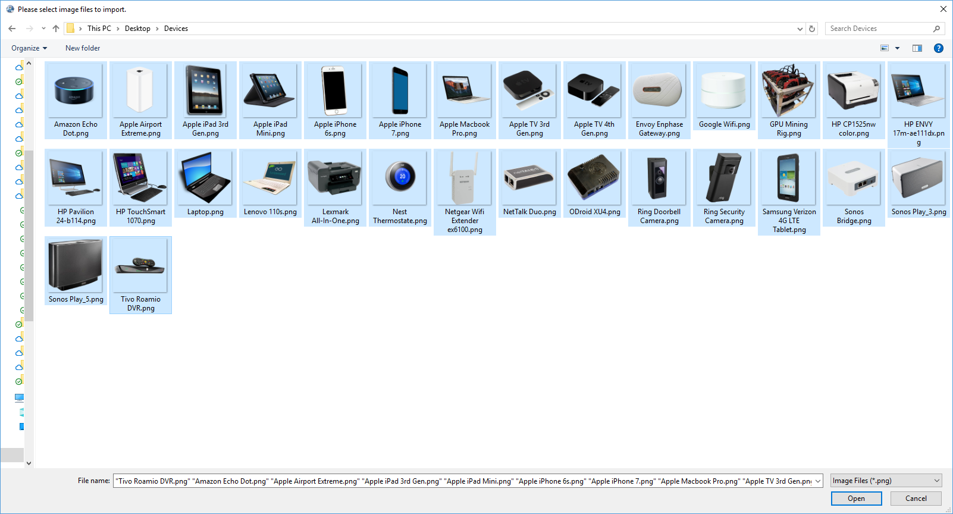Click the Cancel button
The image size is (953, 514).
click(x=916, y=499)
